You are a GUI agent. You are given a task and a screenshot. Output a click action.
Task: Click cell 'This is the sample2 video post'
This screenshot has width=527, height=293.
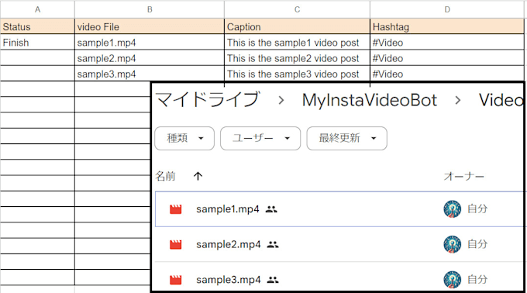point(297,58)
